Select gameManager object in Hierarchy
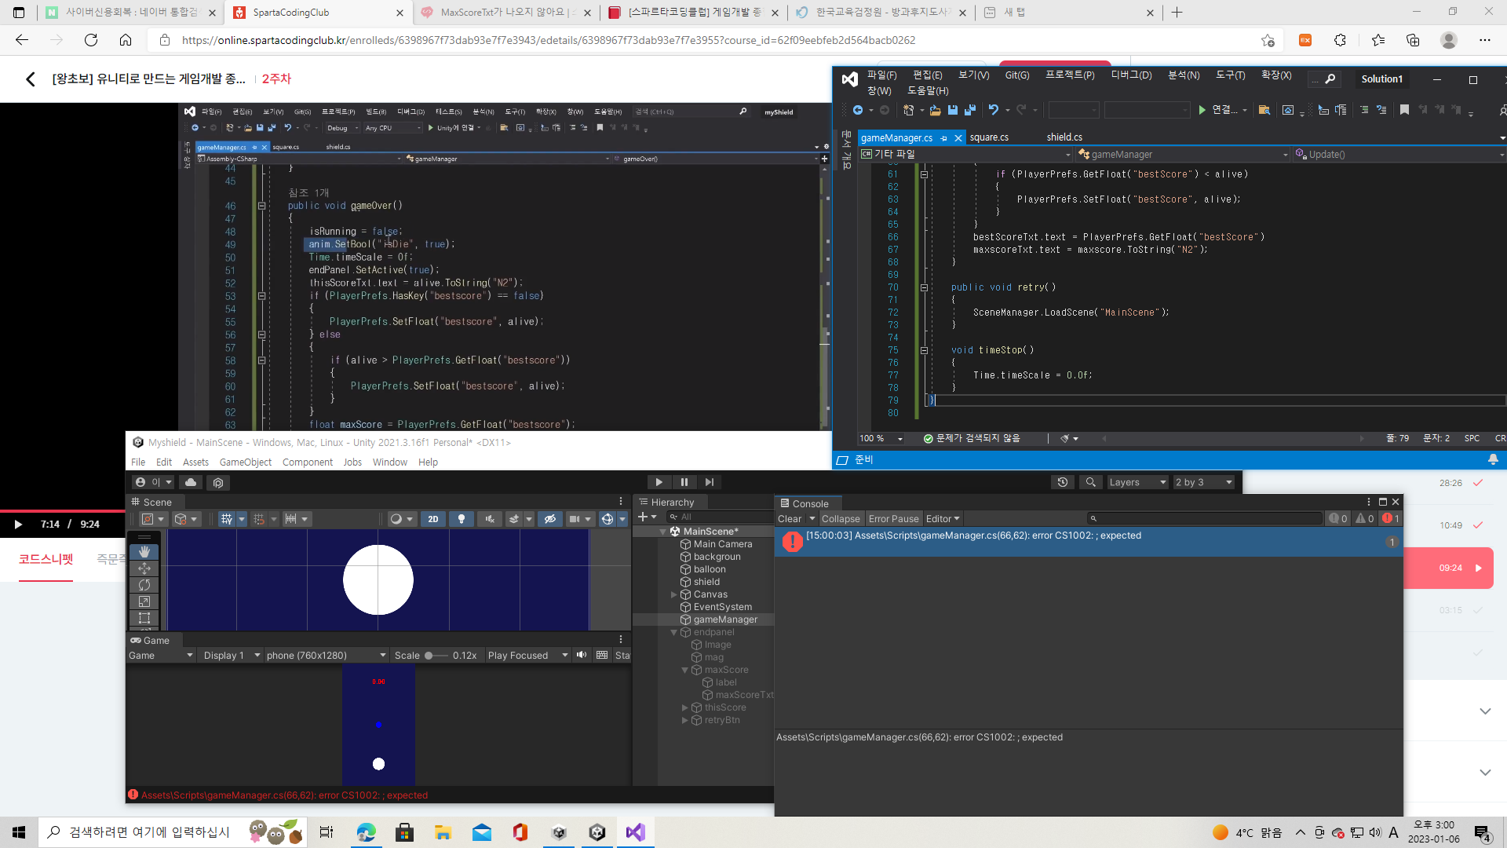The height and width of the screenshot is (848, 1507). pyautogui.click(x=725, y=620)
